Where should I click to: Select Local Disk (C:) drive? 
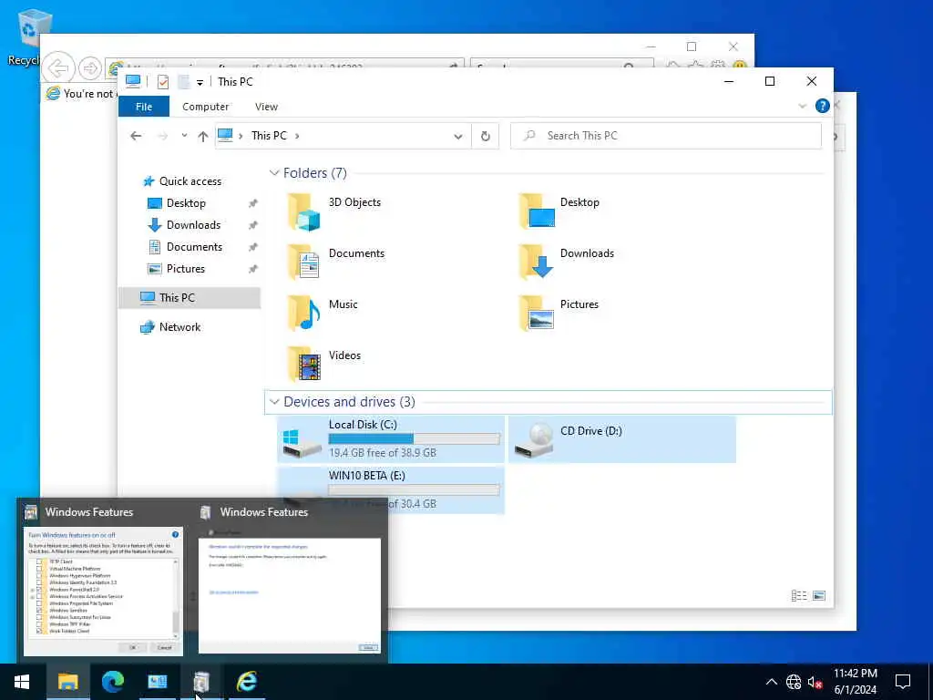[391, 439]
